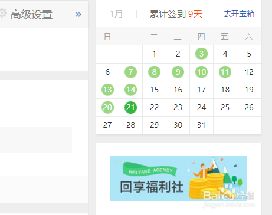
Task: Select signed-in day 8 on calendar
Action: (154, 72)
